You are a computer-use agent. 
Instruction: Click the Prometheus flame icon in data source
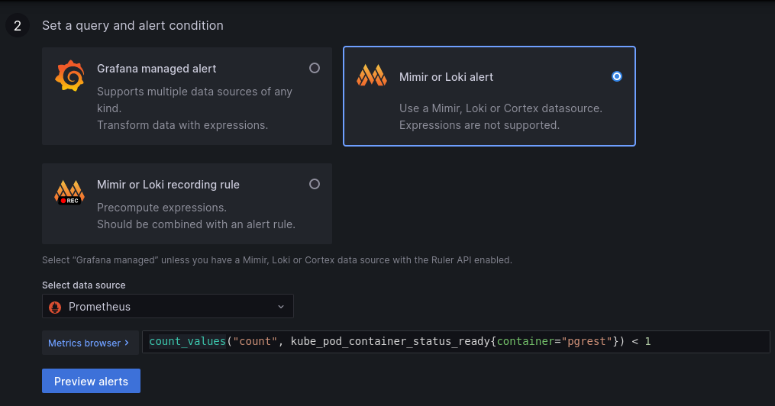click(x=55, y=307)
